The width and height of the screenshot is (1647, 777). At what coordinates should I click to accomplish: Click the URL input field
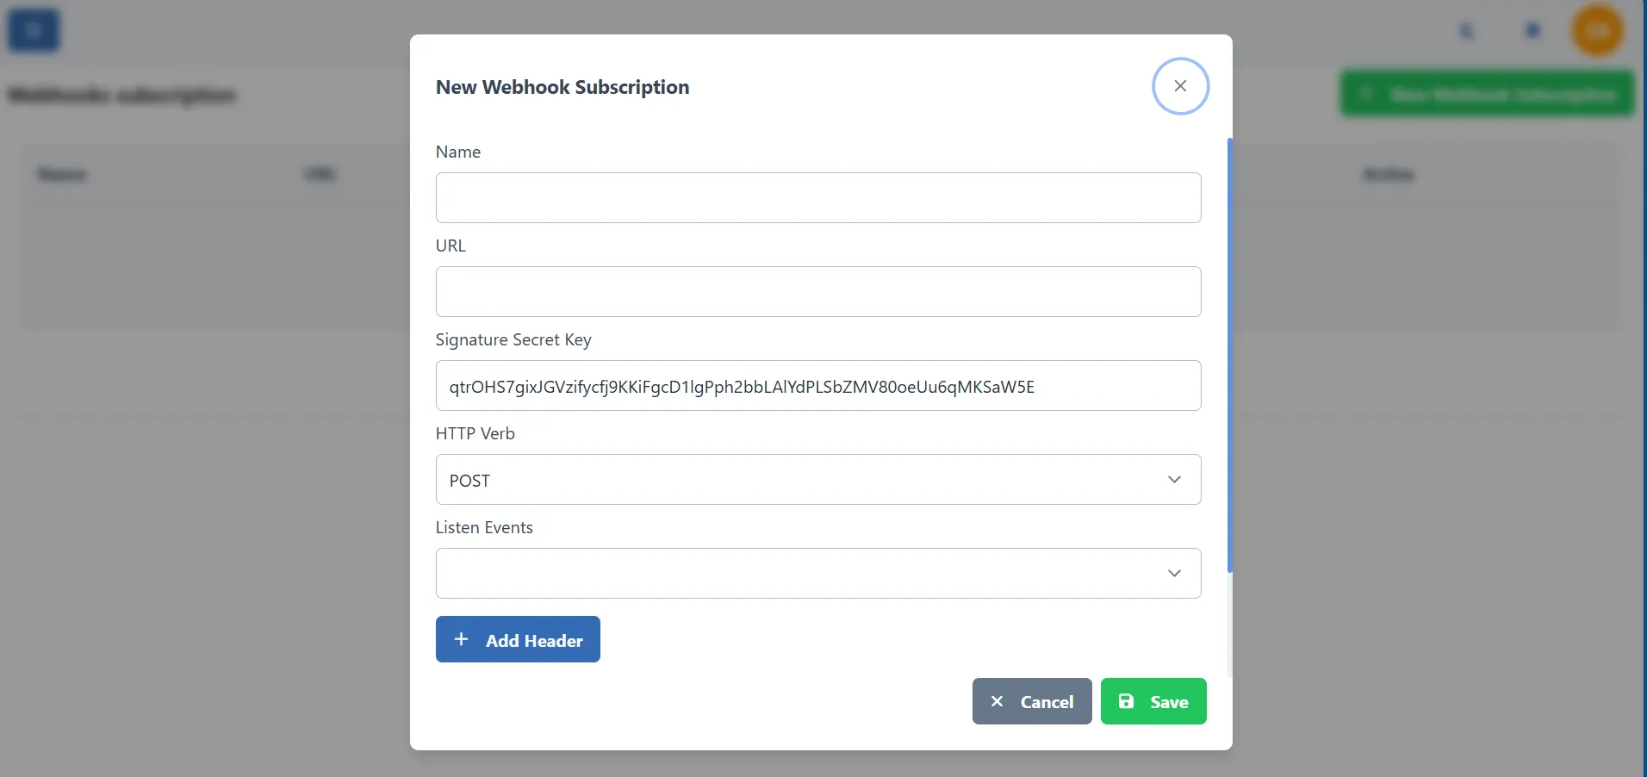click(x=817, y=291)
